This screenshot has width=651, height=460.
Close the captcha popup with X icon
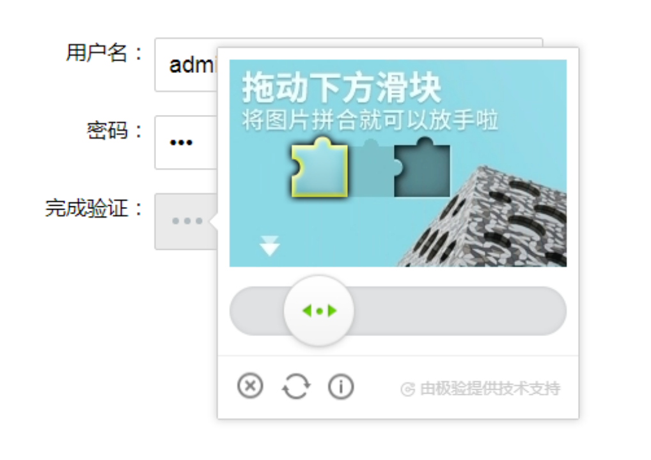[x=250, y=386]
